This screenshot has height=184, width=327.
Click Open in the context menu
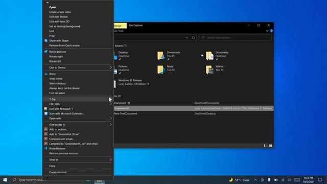[x=52, y=7]
